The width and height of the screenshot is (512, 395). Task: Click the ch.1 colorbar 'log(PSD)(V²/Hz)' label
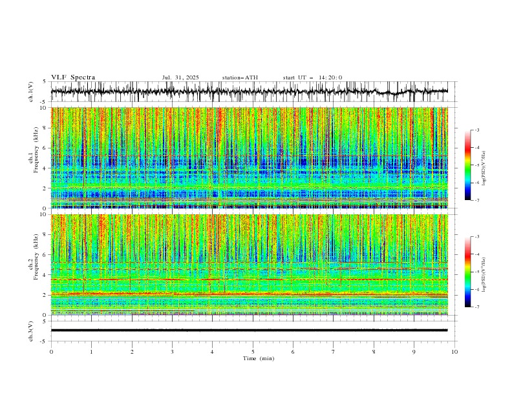484,168
